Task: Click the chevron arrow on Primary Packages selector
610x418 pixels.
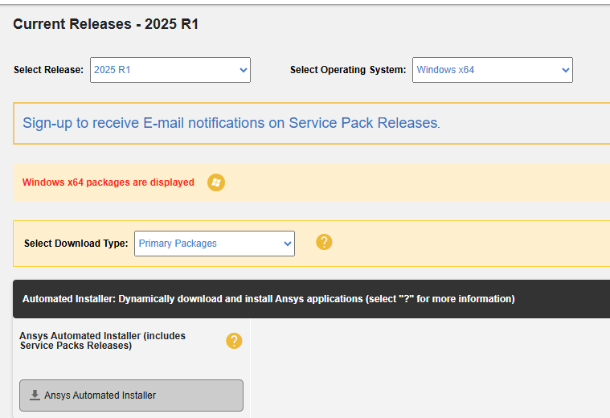Action: (x=288, y=244)
